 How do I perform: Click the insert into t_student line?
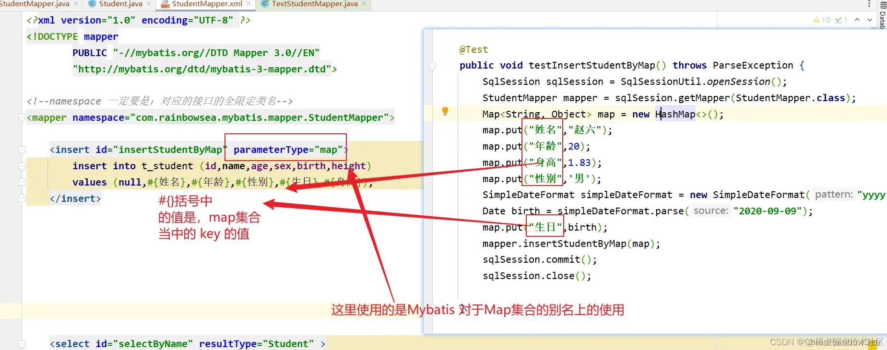point(222,166)
